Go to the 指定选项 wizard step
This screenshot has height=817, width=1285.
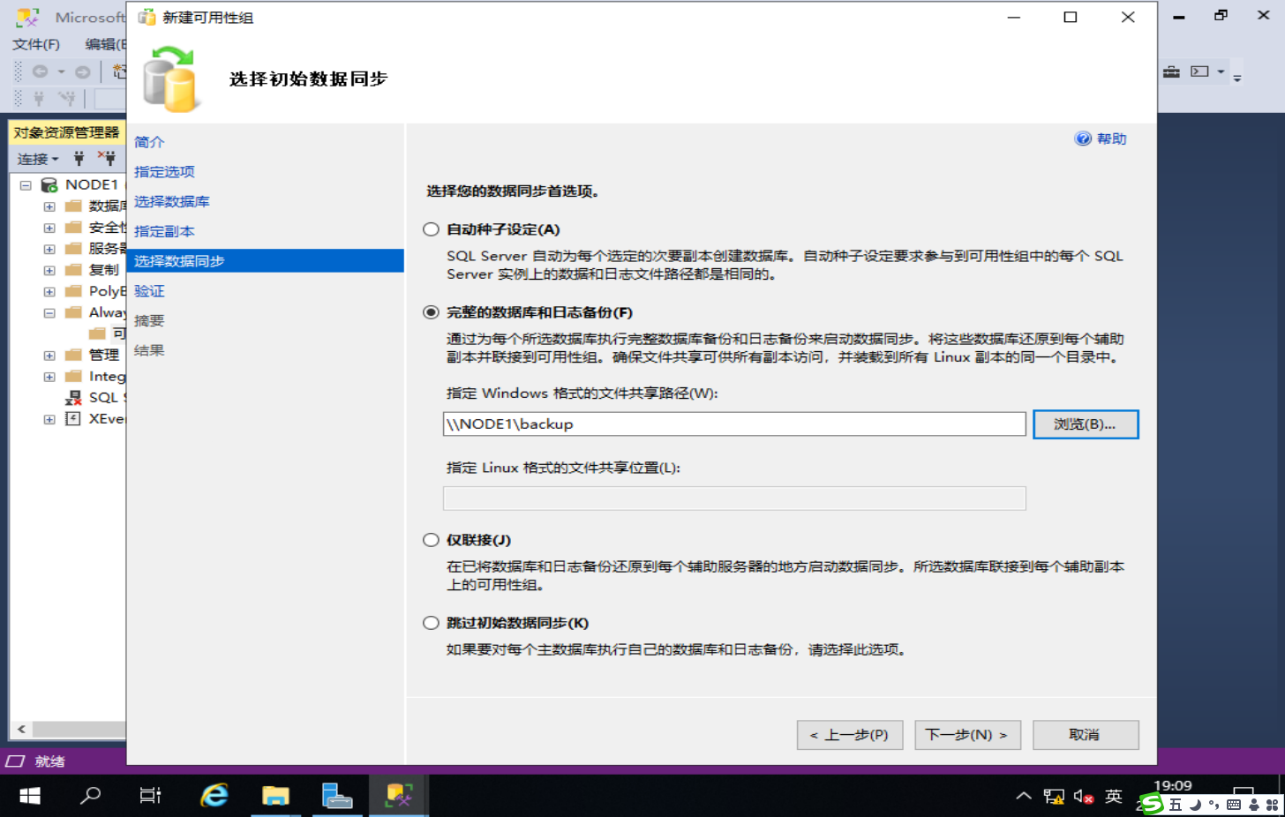click(164, 172)
